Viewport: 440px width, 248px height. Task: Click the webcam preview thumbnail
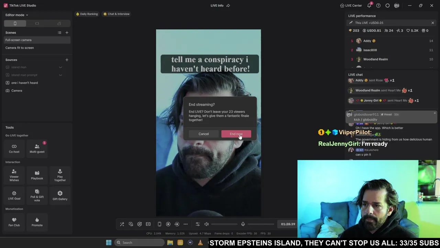[x=368, y=199]
